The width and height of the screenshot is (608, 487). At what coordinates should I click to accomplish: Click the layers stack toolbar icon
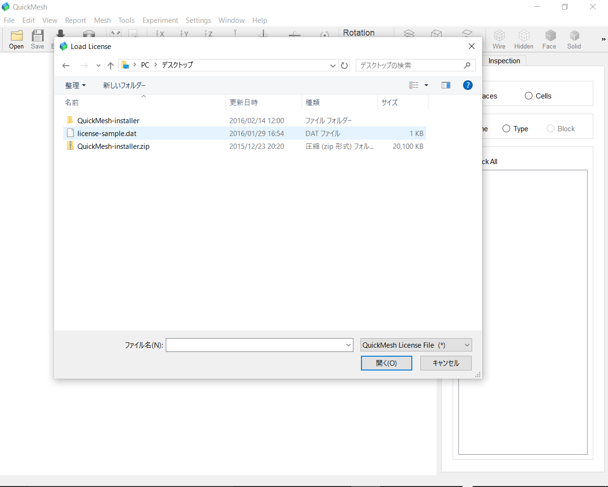[x=409, y=34]
